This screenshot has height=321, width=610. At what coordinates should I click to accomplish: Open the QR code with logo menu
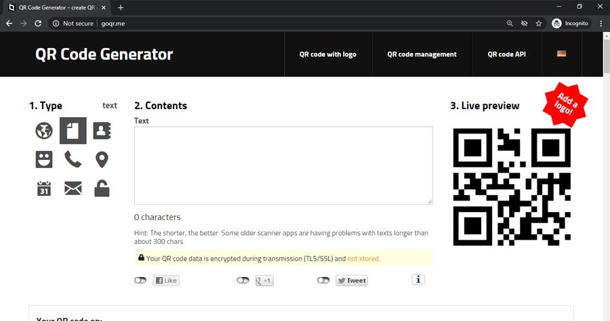327,54
